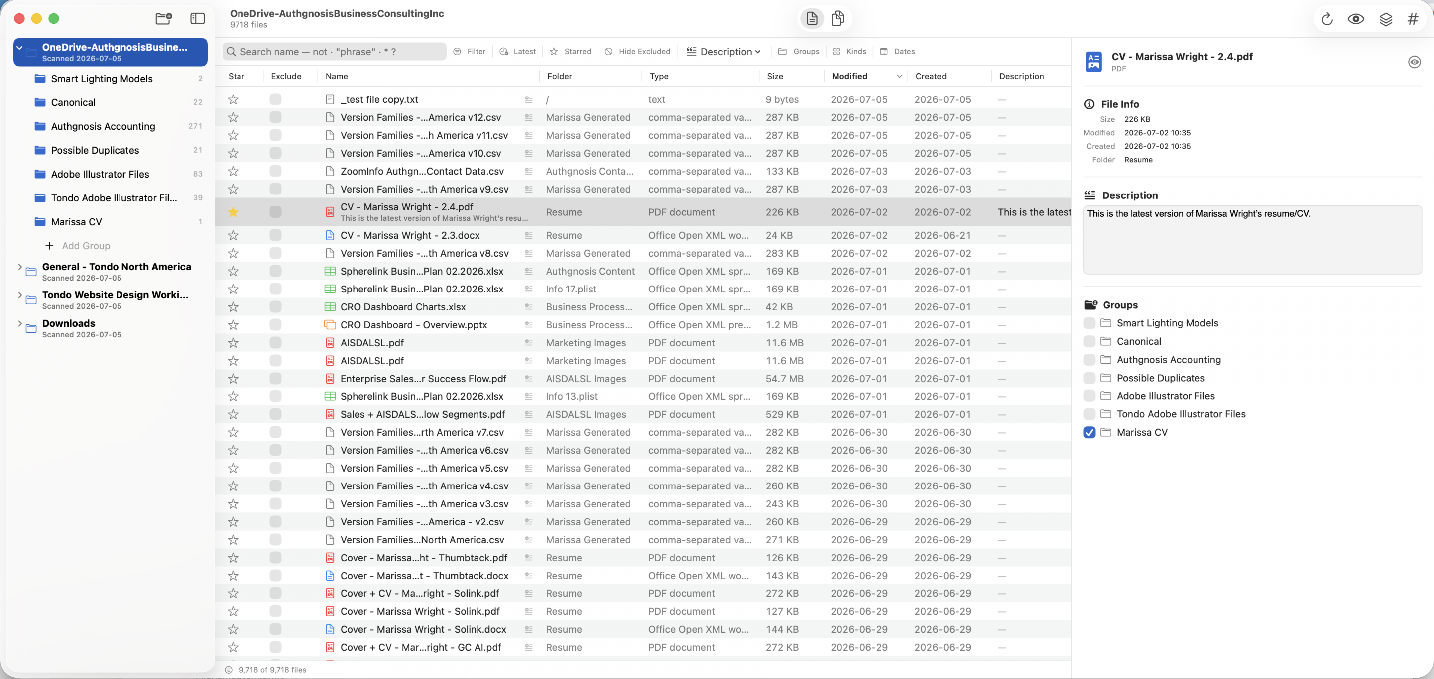The image size is (1434, 679).
Task: Check Authgnosis Accounting group checkbox
Action: [x=1090, y=360]
